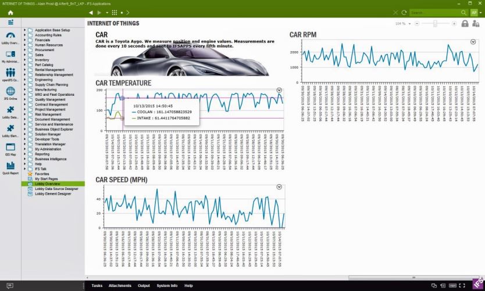Click the zoom in plus button
The width and height of the screenshot is (485, 291).
[454, 24]
